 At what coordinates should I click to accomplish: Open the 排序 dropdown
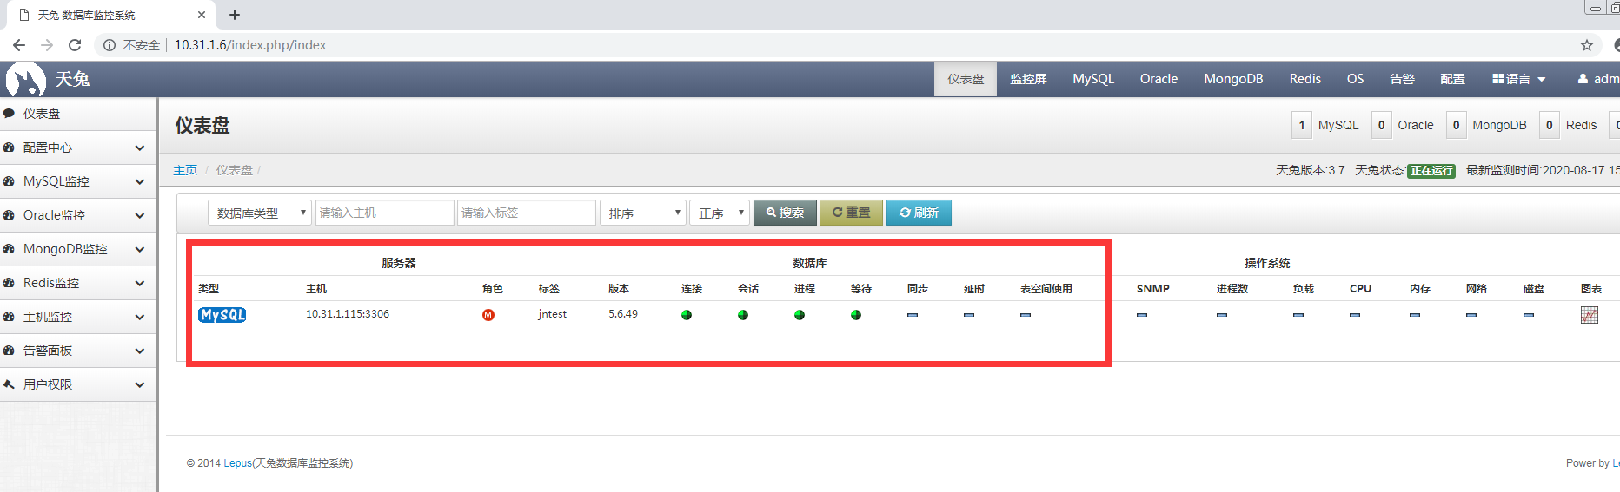[x=642, y=213]
